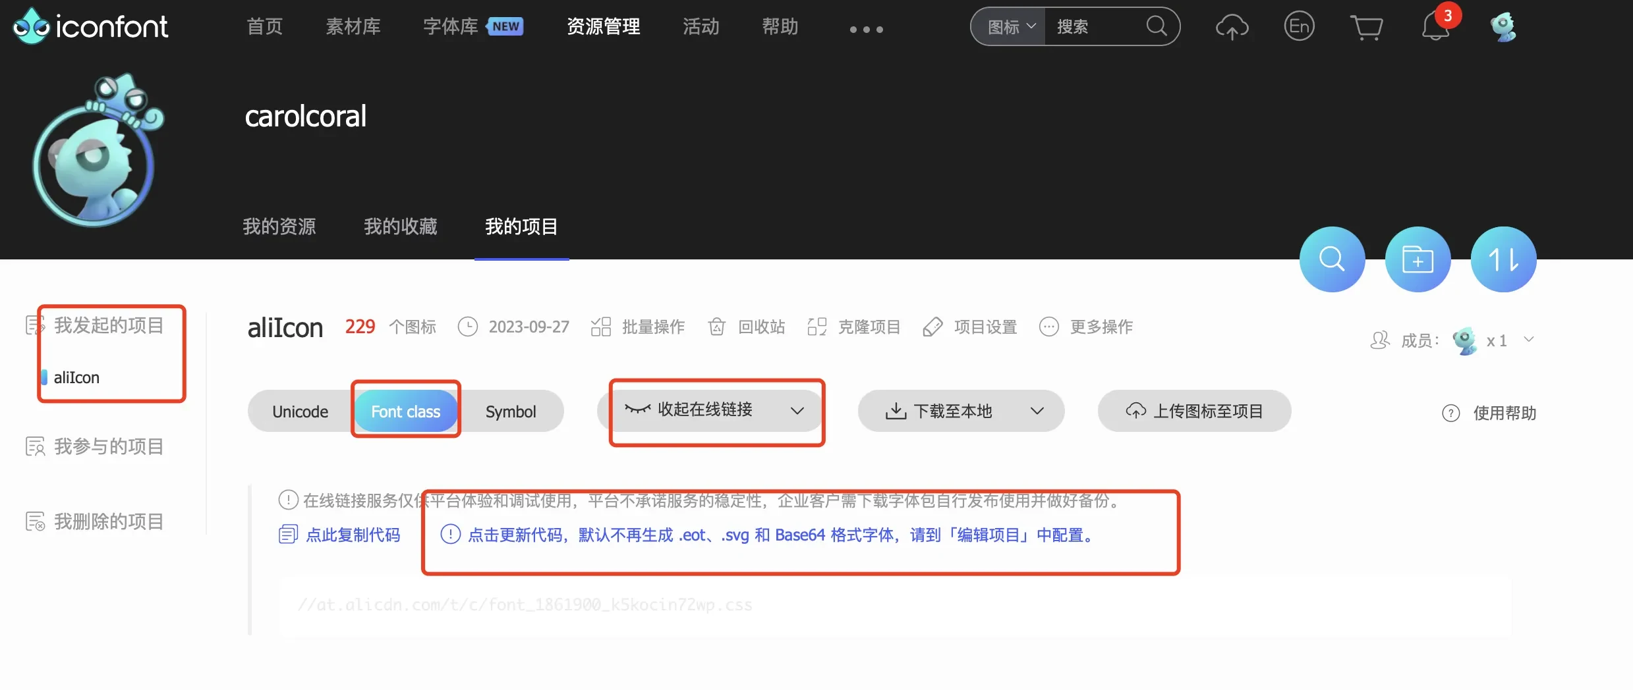The width and height of the screenshot is (1633, 690).
Task: Switch language with the En icon
Action: click(1299, 26)
